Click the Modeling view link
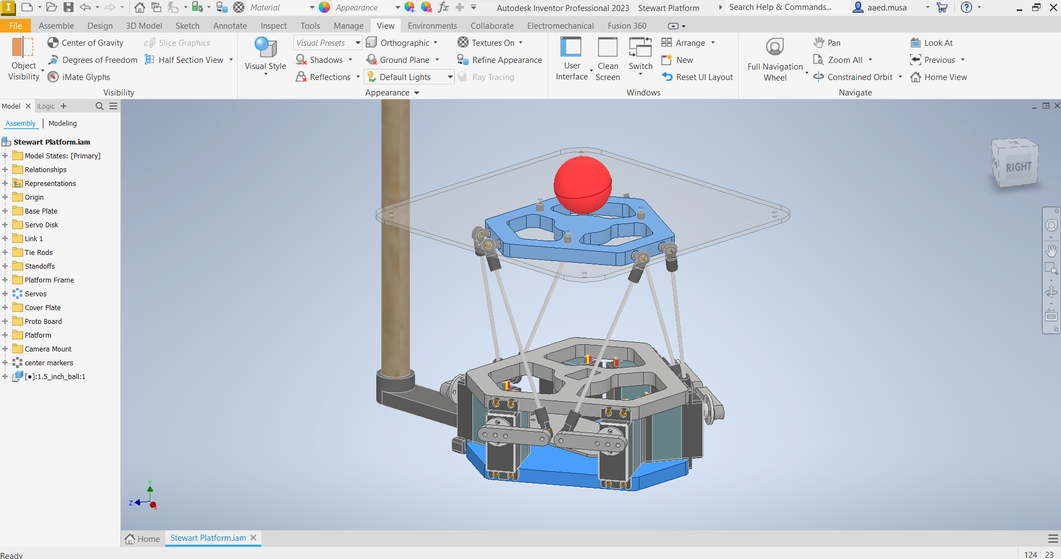Image resolution: width=1061 pixels, height=559 pixels. pyautogui.click(x=62, y=124)
